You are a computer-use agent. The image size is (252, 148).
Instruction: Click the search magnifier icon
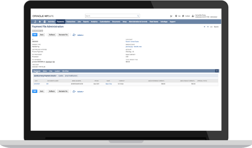pyautogui.click(x=138, y=16)
